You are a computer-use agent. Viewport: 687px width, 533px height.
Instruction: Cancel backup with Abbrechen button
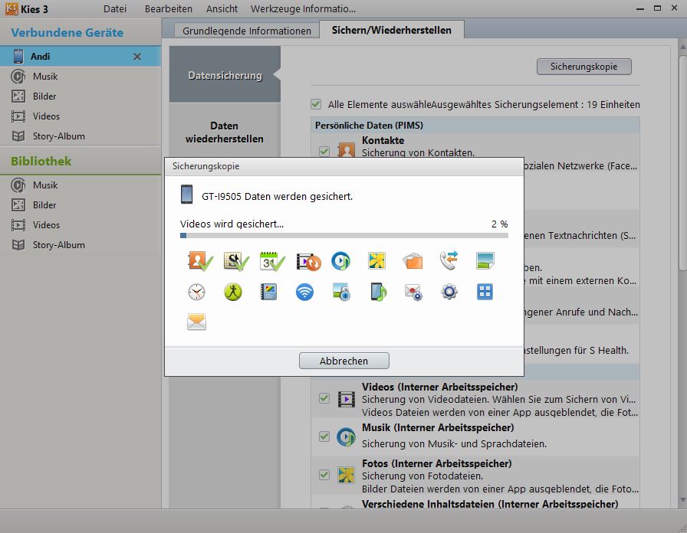(x=344, y=361)
